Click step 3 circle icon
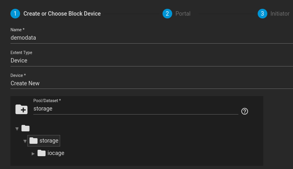This screenshot has width=293, height=169. pyautogui.click(x=262, y=14)
